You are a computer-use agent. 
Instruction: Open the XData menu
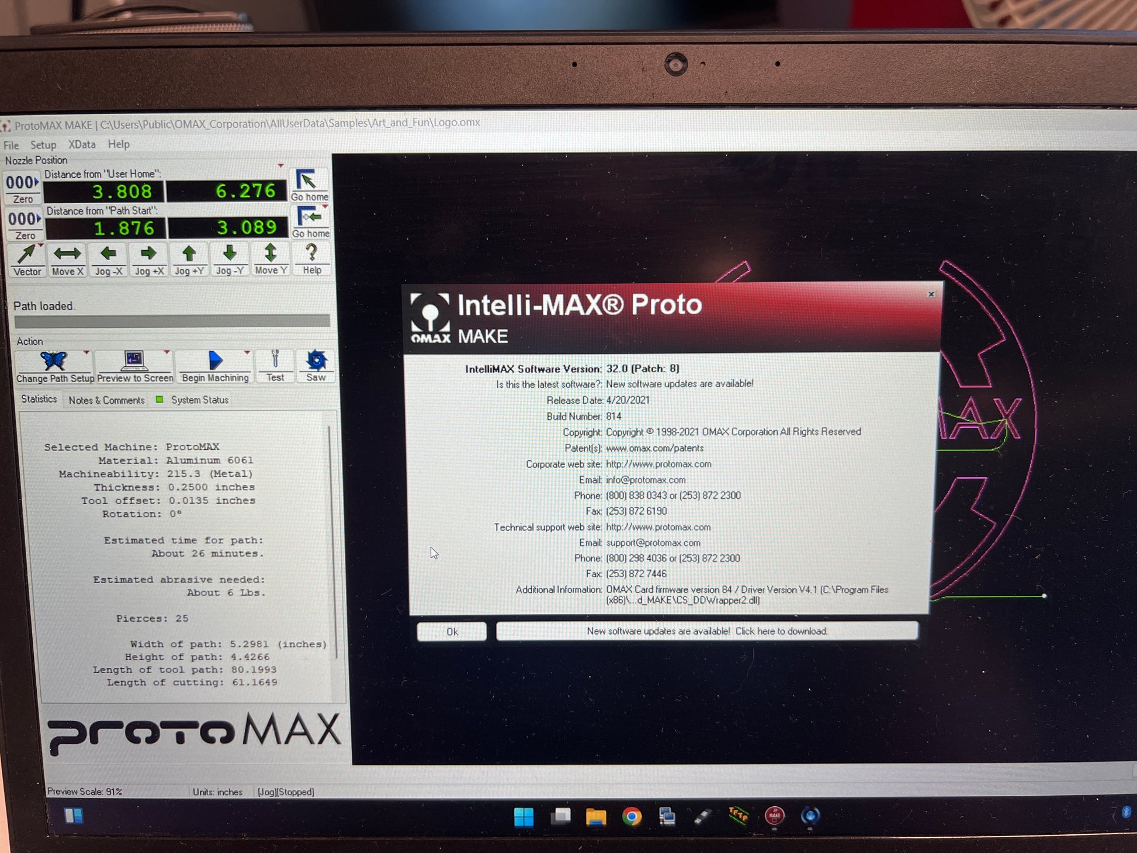coord(81,144)
